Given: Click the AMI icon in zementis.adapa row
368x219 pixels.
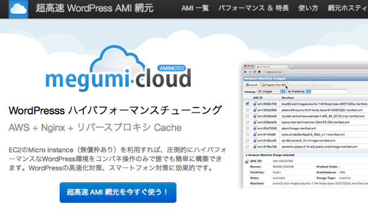Looking at the screenshot, I should 255,146.
